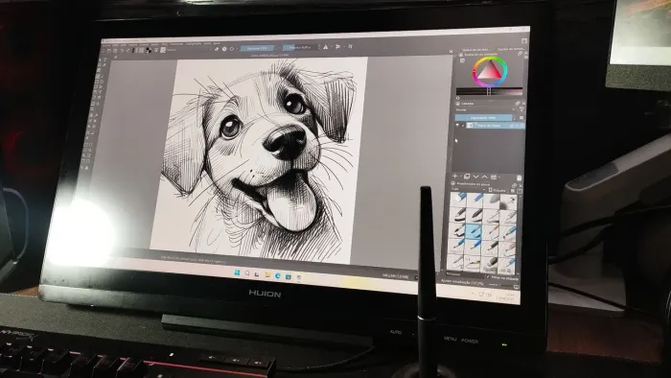The height and width of the screenshot is (378, 671).
Task: Open the Configurações menu
Action: click(x=194, y=44)
